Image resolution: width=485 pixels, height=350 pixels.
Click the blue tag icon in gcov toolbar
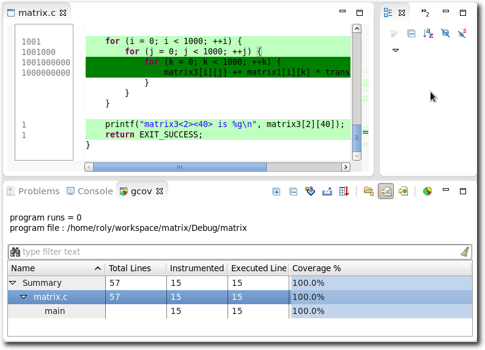(310, 191)
